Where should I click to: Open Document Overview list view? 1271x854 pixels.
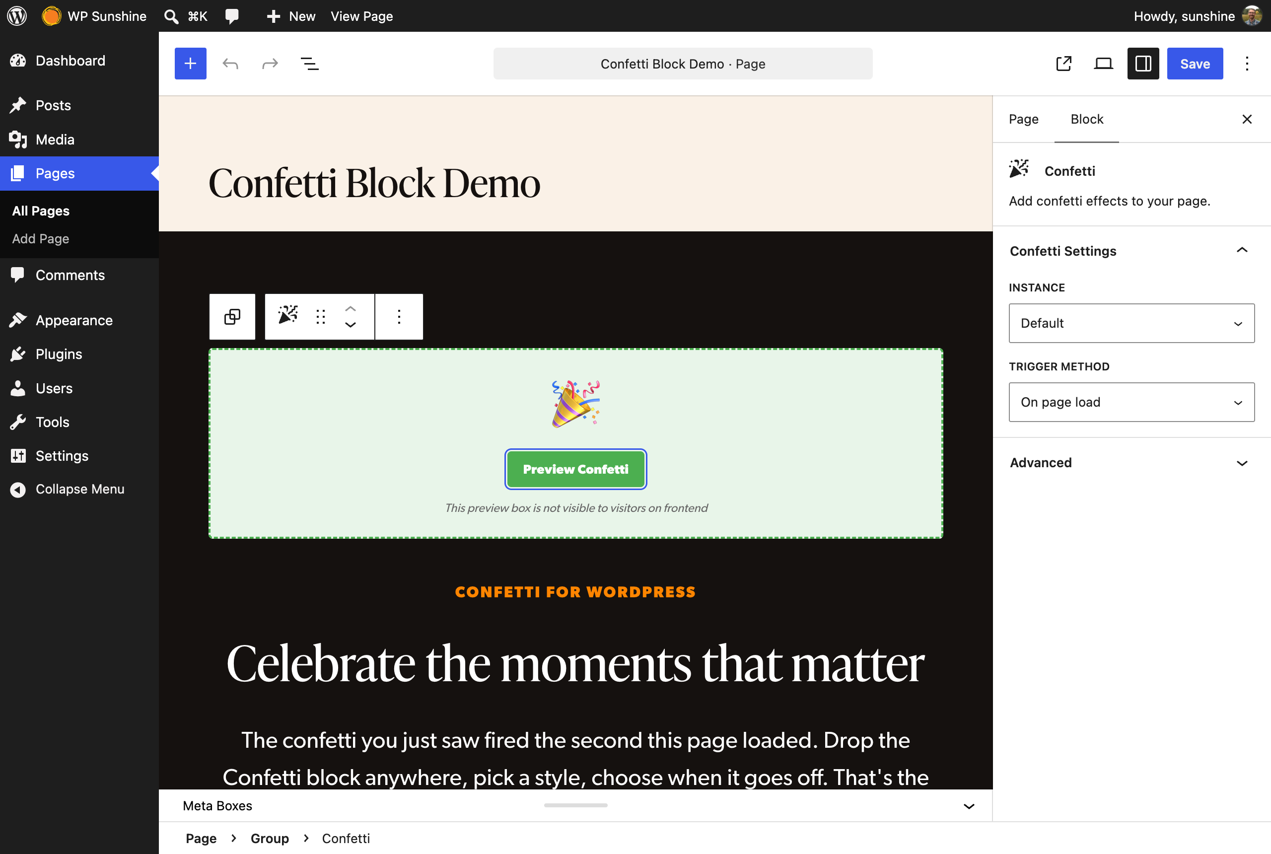pos(310,64)
